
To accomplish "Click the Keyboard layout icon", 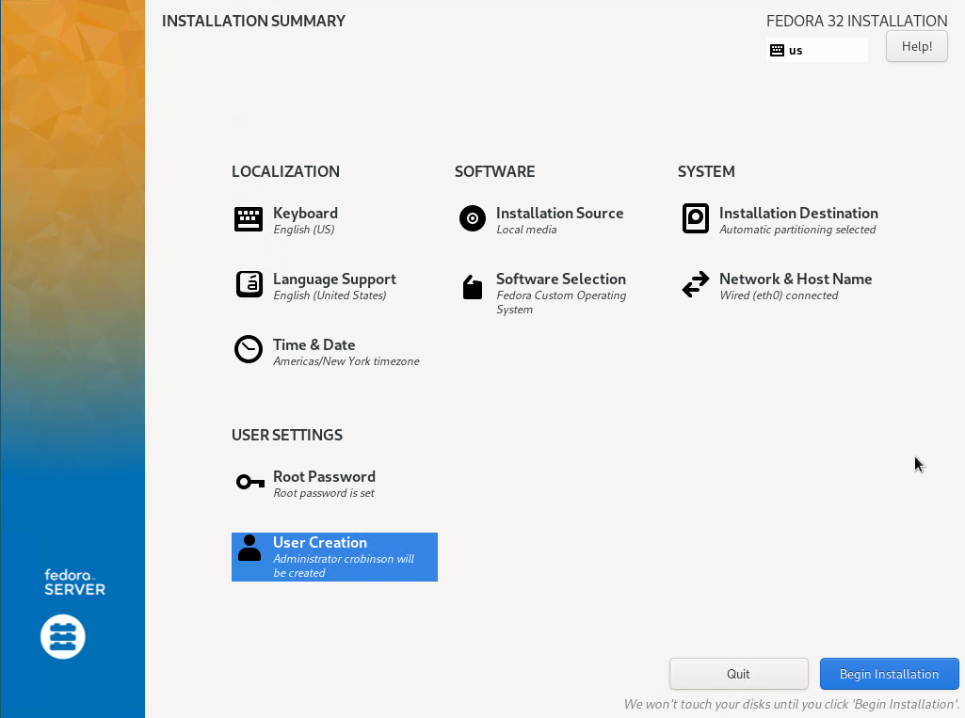I will point(249,219).
